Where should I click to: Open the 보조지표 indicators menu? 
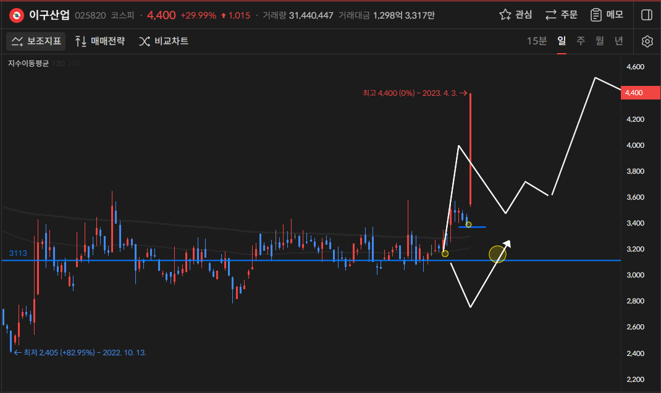(36, 41)
